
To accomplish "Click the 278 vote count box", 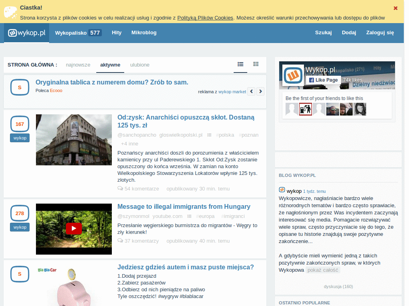I will point(20,214).
